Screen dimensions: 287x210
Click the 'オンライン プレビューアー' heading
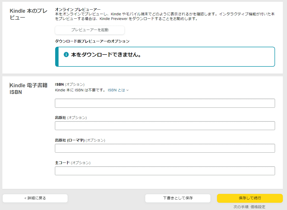tap(78, 10)
